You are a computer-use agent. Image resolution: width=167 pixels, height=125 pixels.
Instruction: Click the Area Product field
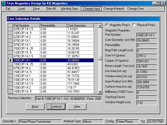pyautogui.click(x=147, y=82)
